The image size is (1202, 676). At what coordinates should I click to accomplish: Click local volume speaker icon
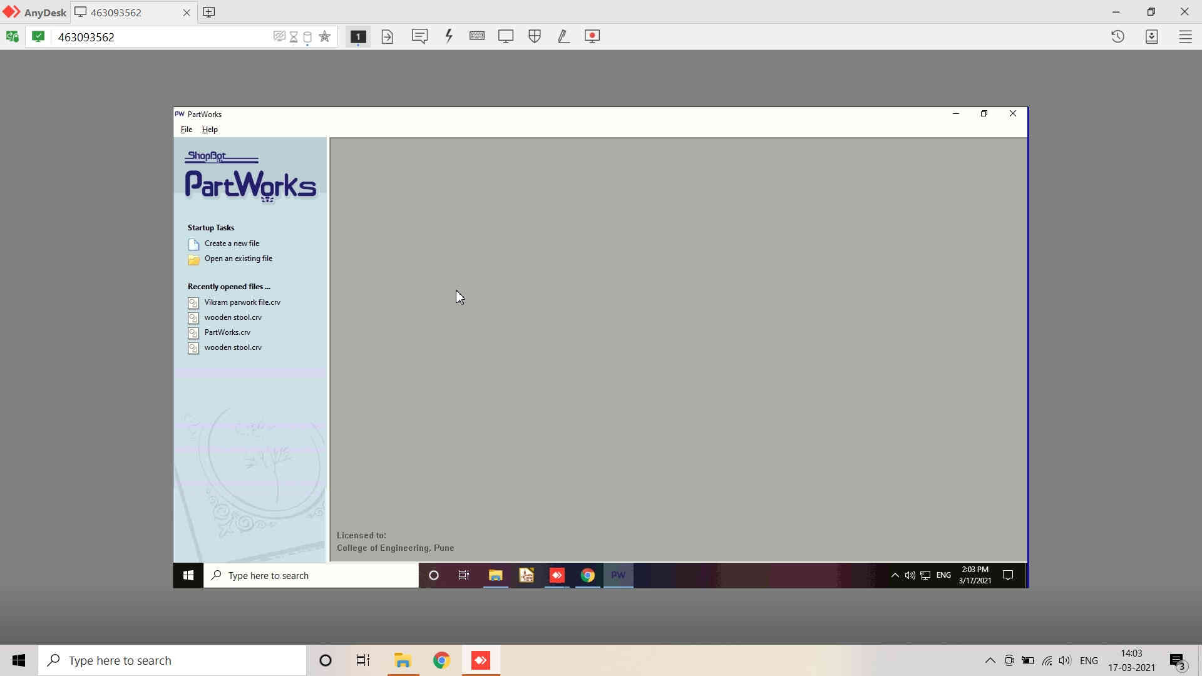tap(1065, 660)
